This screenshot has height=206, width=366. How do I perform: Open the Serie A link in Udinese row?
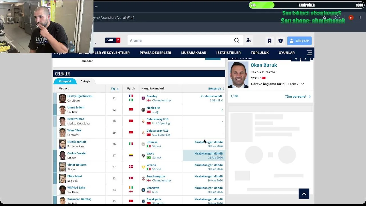pos(157,146)
